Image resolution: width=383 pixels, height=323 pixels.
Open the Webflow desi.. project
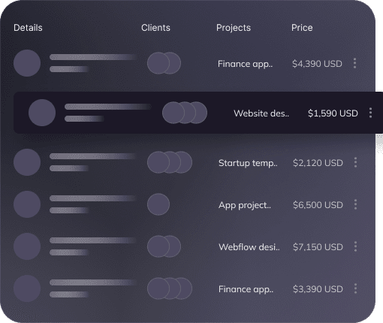coord(249,247)
